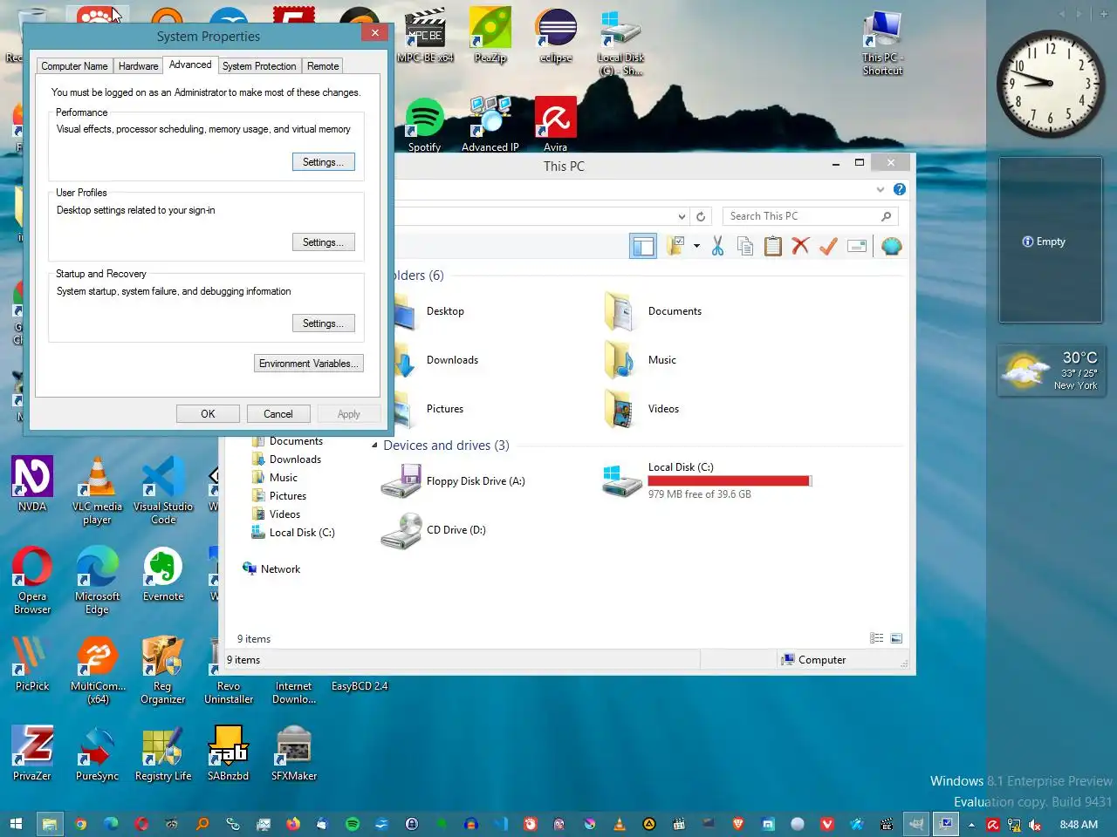Screen dimensions: 1117x837
Task: Refresh the This PC address bar
Action: 700,216
